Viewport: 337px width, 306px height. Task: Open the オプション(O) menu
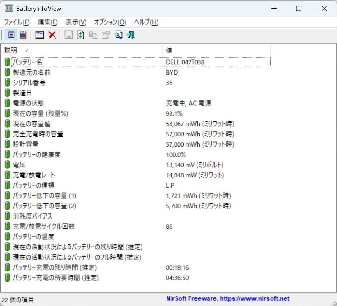(110, 22)
